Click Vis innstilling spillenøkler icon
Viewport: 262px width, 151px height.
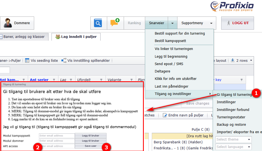click(x=64, y=60)
